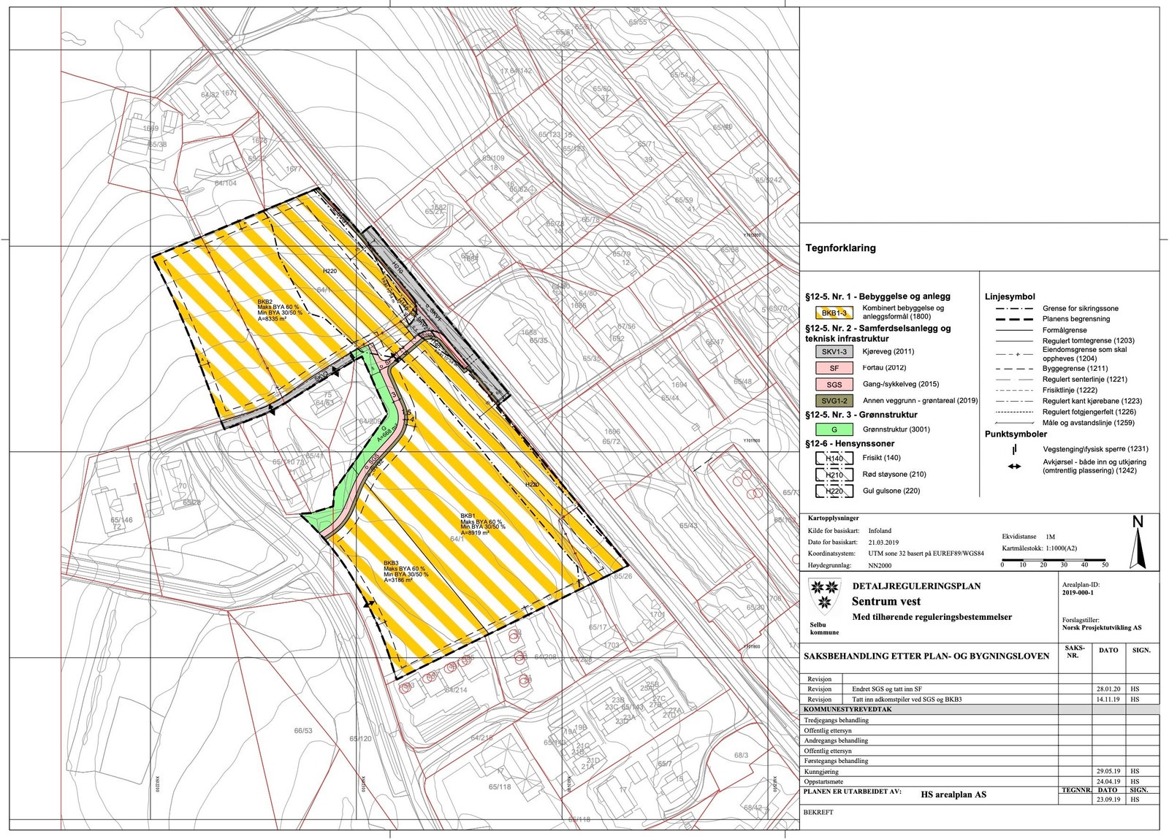1169x839 pixels.
Task: Select the yellow BKB1-3 color swatch
Action: pyautogui.click(x=834, y=312)
